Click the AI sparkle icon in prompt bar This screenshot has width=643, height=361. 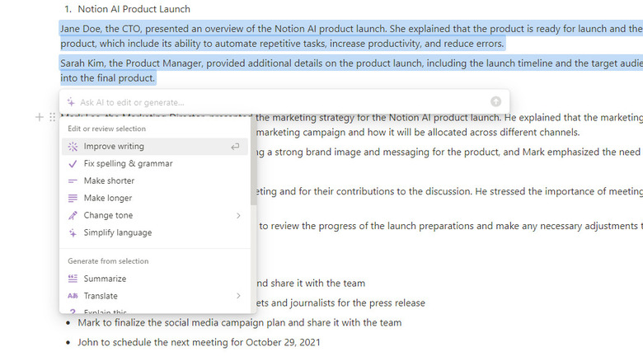71,101
